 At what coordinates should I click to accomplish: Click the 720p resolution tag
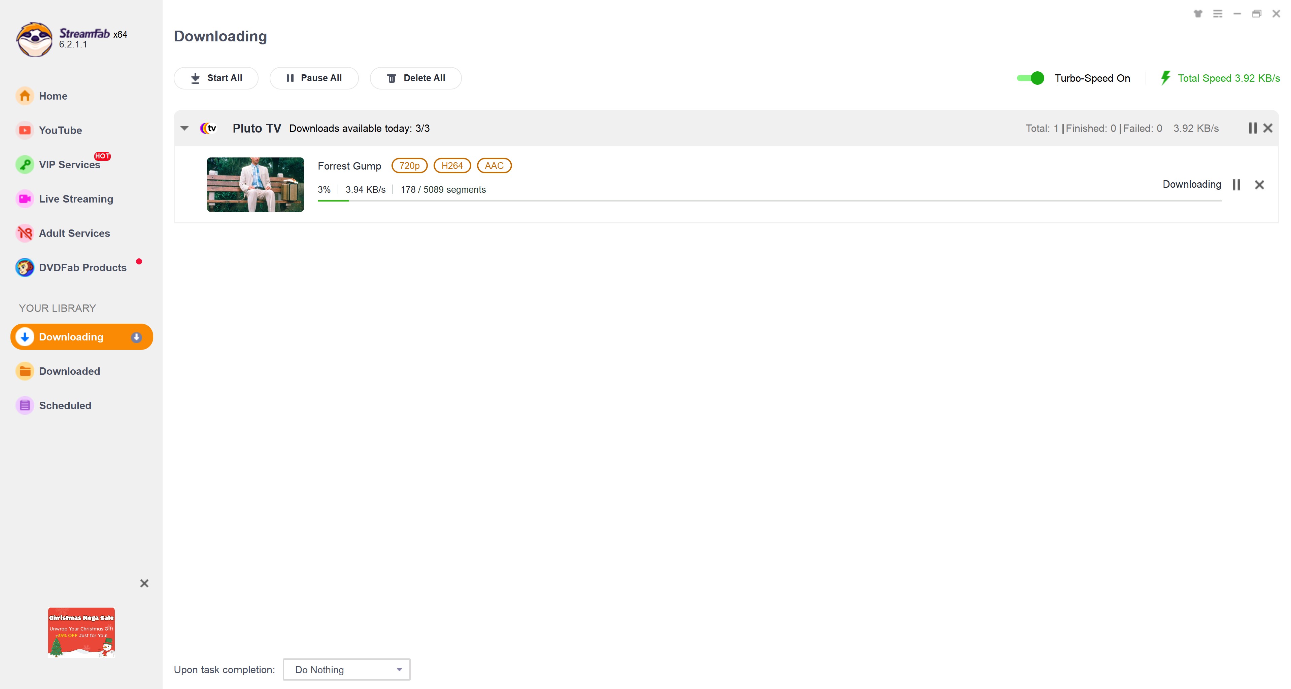pyautogui.click(x=409, y=166)
